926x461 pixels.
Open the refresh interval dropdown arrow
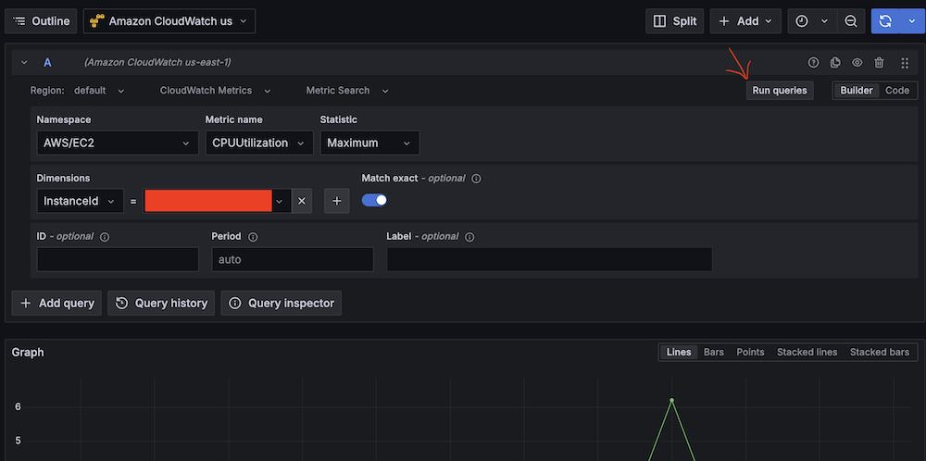pos(911,21)
